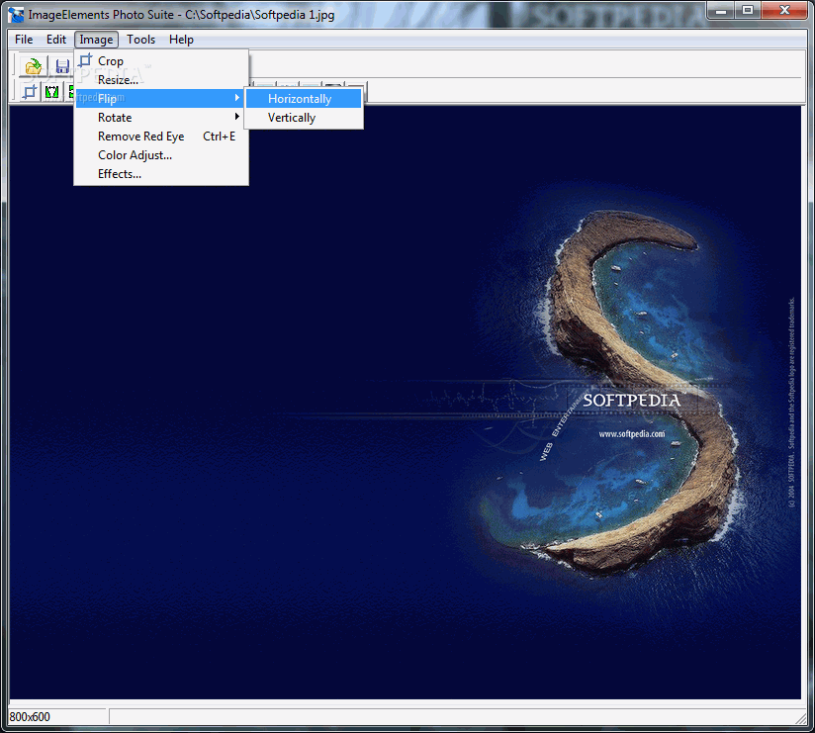
Task: Click the Save floppy disk icon
Action: coord(62,66)
